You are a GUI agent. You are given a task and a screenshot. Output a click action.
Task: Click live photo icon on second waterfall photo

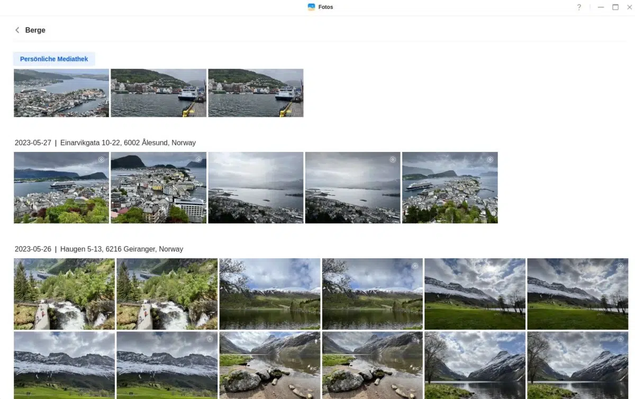pos(210,266)
